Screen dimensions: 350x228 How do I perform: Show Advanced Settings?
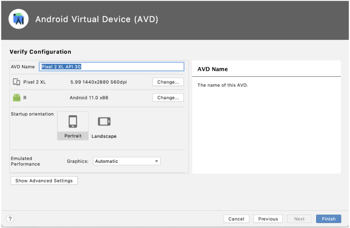tap(44, 180)
